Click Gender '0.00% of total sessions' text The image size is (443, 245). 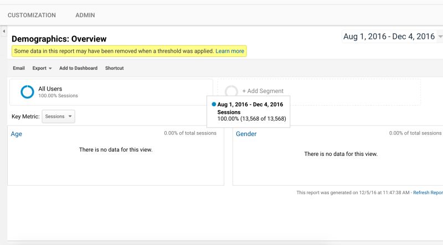click(415, 133)
